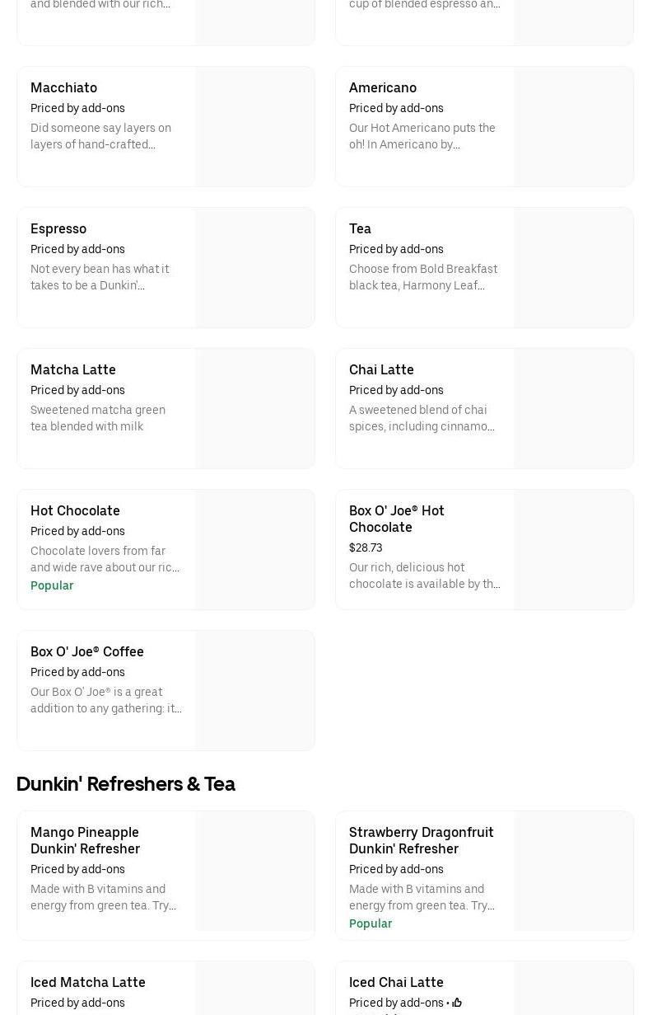Open the Espresso menu item

click(58, 228)
